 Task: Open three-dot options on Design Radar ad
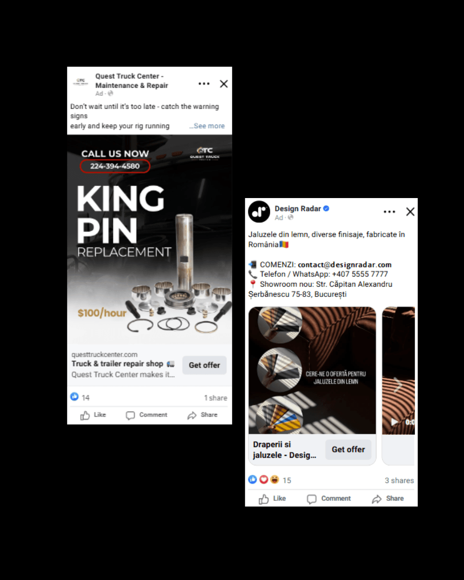pyautogui.click(x=389, y=212)
